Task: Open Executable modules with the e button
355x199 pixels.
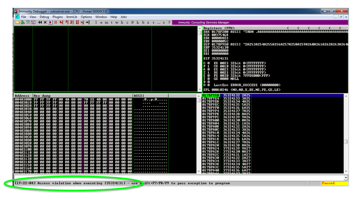Action: pos(101,22)
